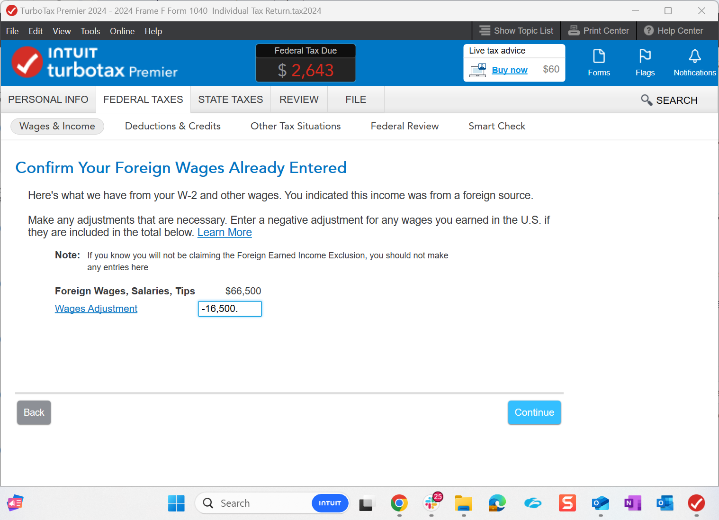Click the blue cloud taskbar icon
719x520 pixels.
(x=533, y=503)
